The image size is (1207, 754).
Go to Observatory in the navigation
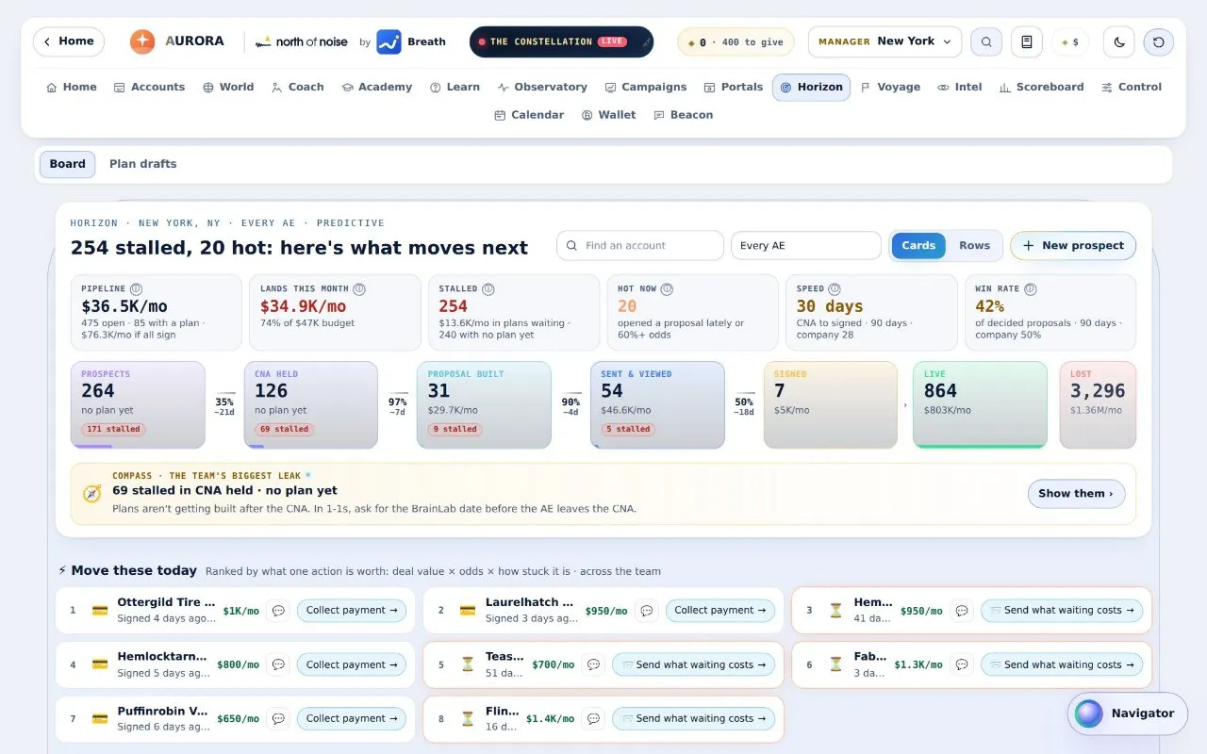coord(542,87)
